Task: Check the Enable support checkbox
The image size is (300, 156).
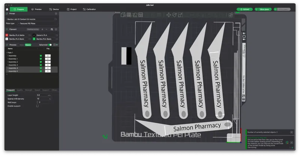Action: coord(37,106)
